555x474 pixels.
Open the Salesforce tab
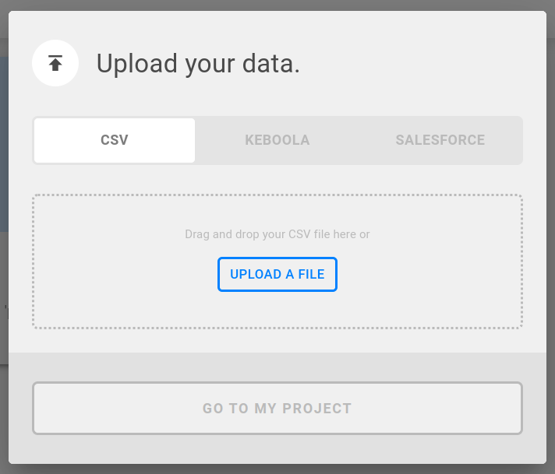(440, 141)
